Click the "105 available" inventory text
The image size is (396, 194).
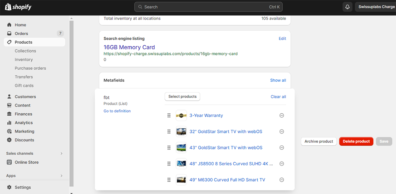tap(274, 19)
